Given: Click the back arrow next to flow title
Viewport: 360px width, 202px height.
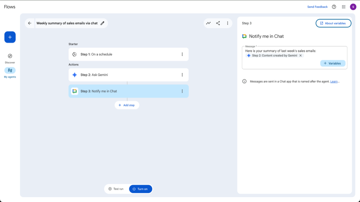Looking at the screenshot, I should (x=30, y=23).
